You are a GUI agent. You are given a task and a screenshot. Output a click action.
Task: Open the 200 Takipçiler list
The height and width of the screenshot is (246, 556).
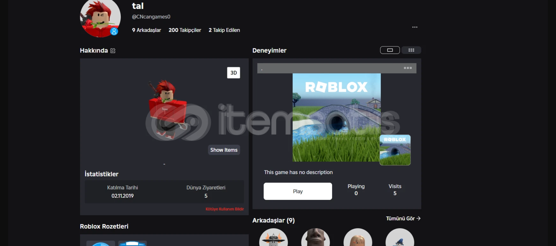point(185,30)
